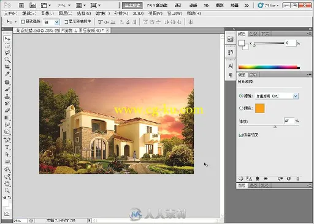Launch Bridge from the application bar

(x=21, y=6)
